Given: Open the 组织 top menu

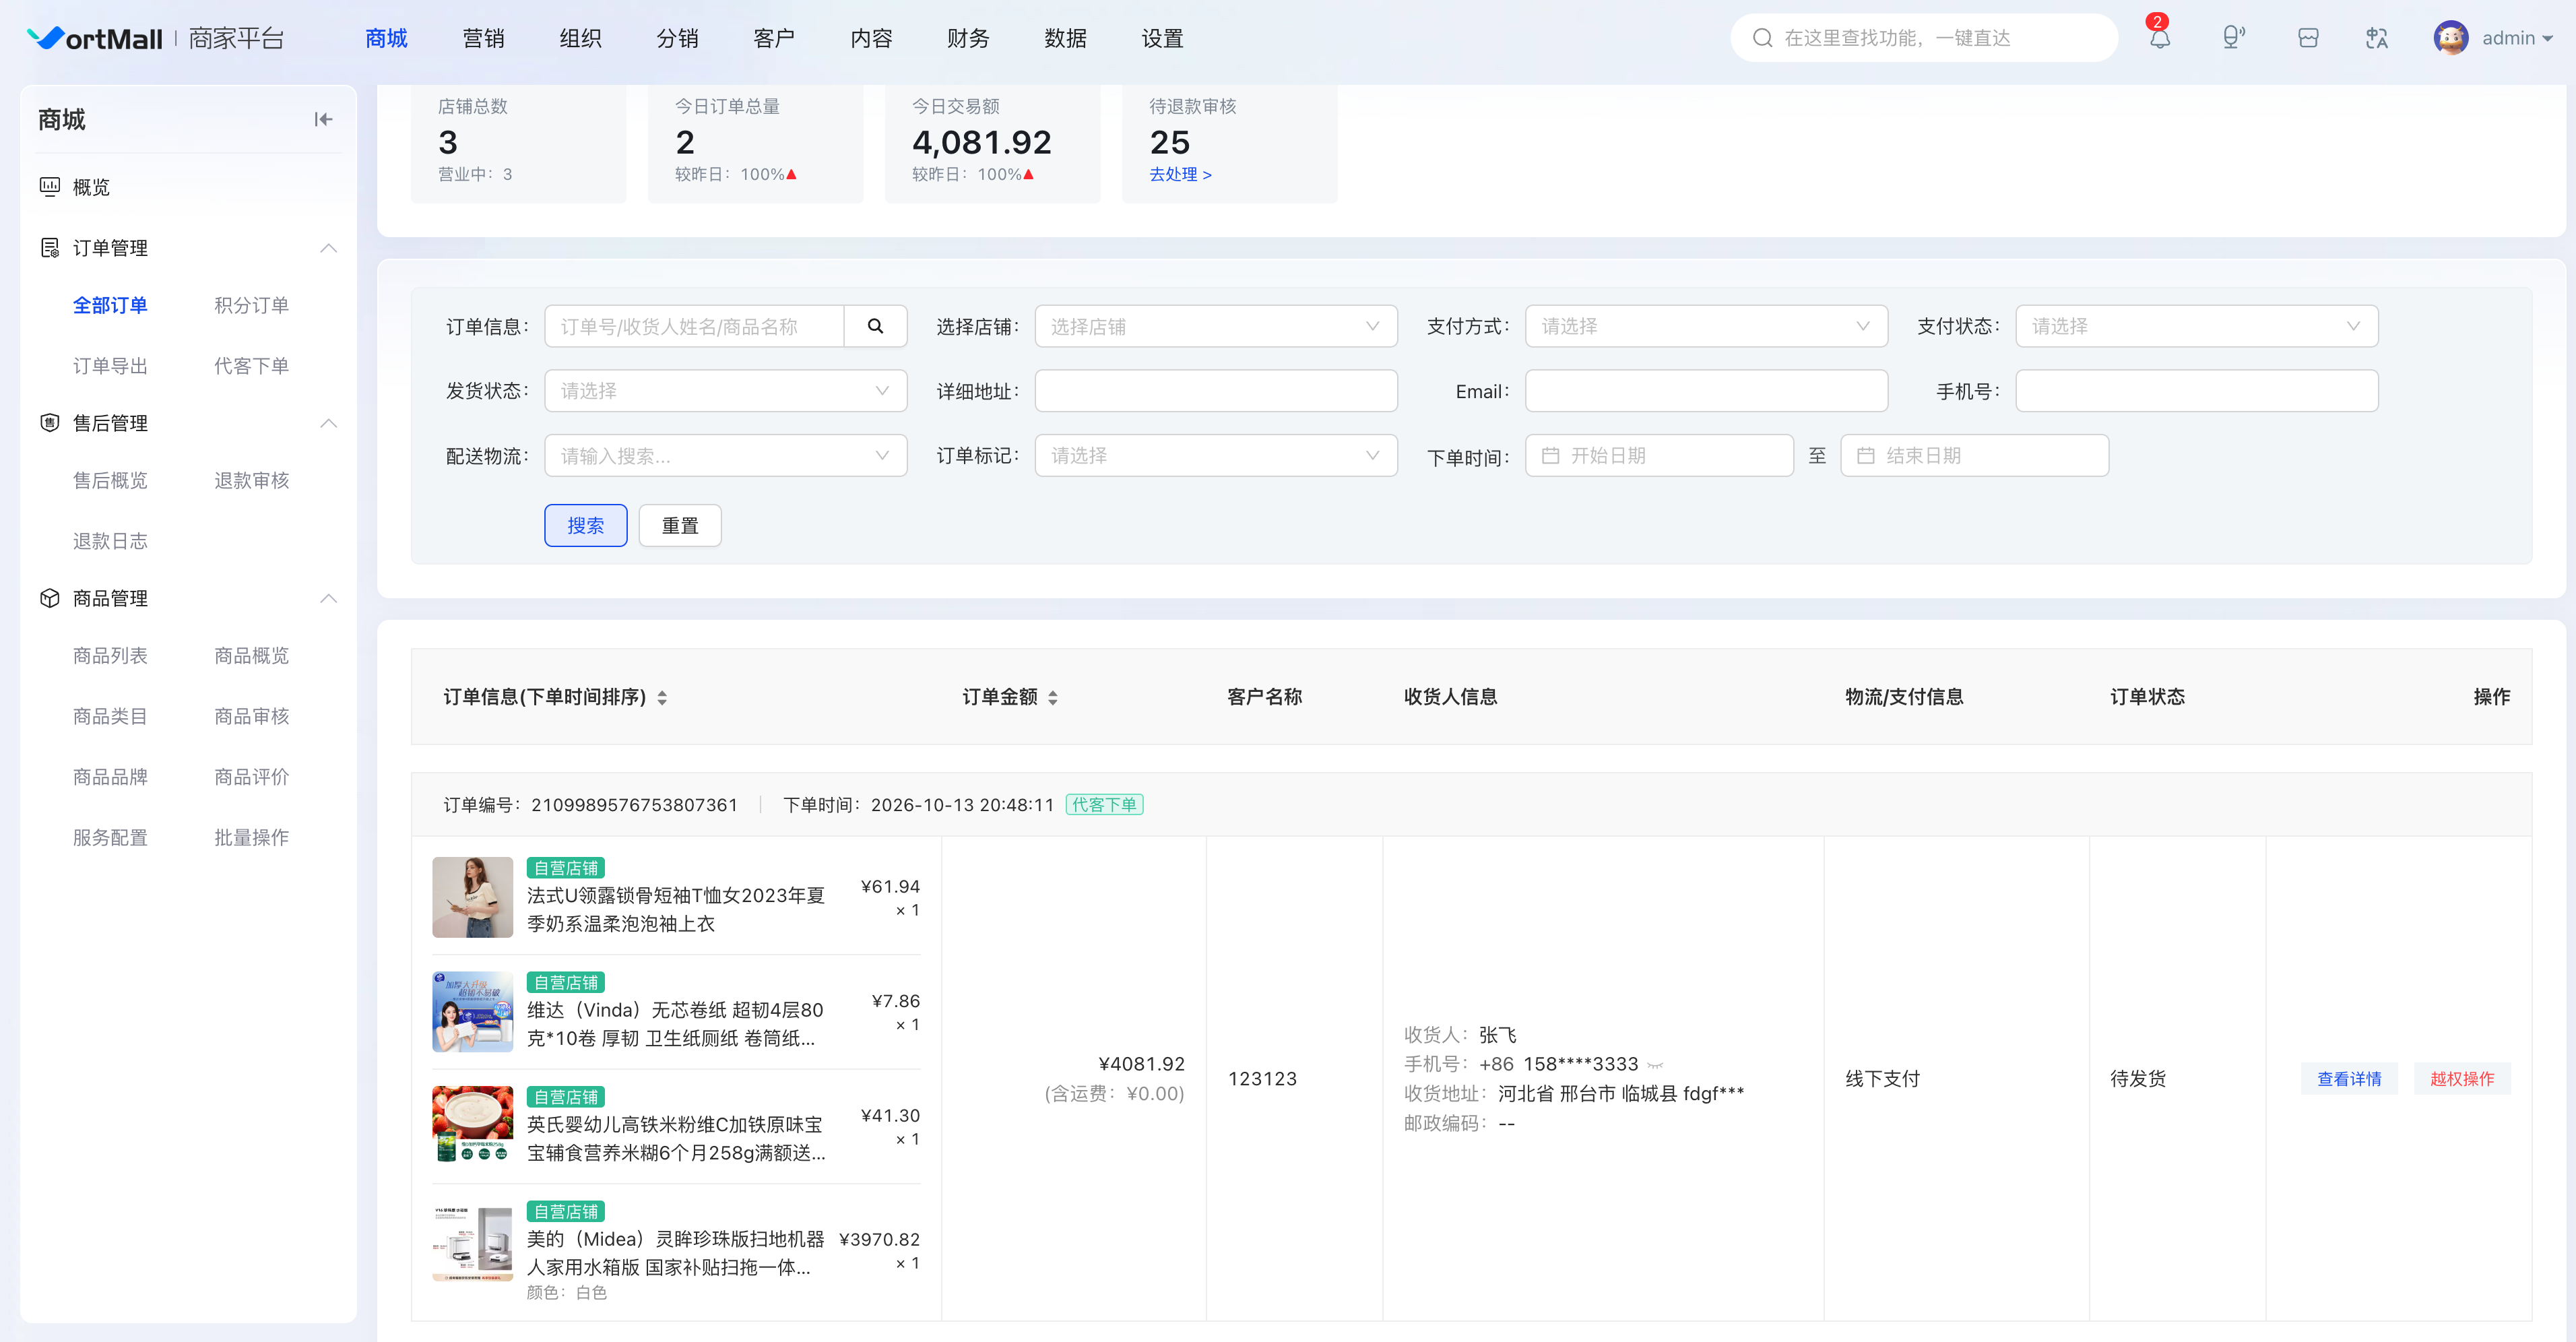Looking at the screenshot, I should click(x=580, y=38).
